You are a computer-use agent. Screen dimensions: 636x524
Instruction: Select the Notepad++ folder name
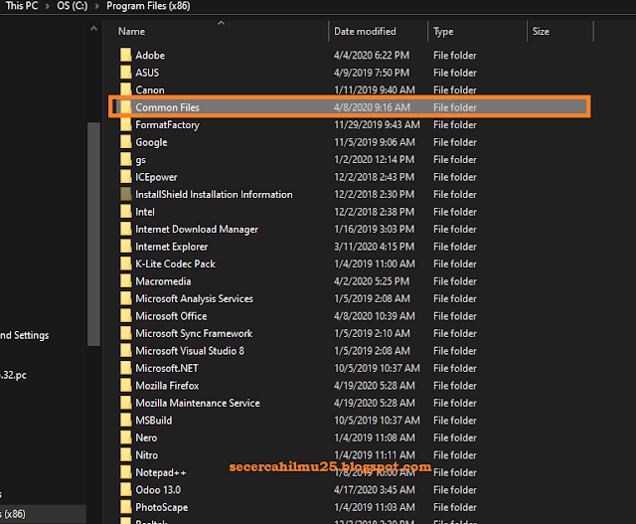161,472
